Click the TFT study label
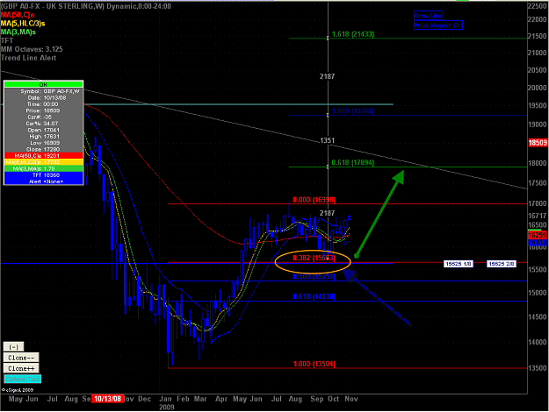 7,40
